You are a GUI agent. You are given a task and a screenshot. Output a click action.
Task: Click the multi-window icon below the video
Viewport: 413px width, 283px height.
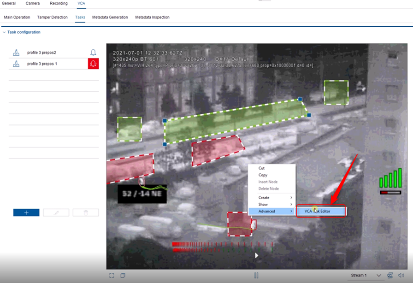click(x=123, y=275)
